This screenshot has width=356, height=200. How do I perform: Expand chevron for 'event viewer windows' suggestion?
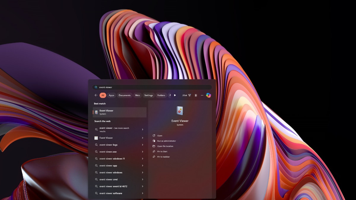(x=143, y=172)
